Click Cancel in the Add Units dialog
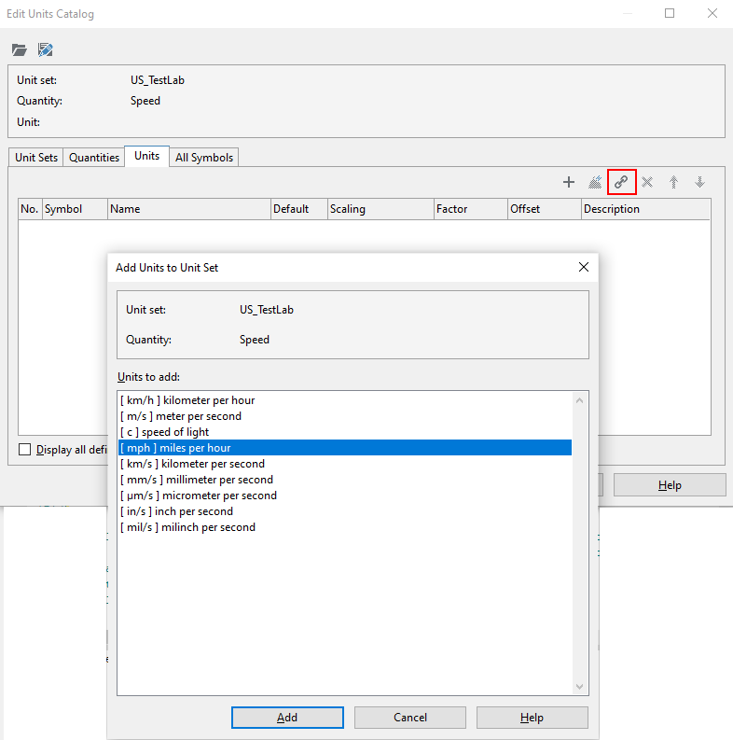Screen dimensions: 733x740 (x=409, y=718)
